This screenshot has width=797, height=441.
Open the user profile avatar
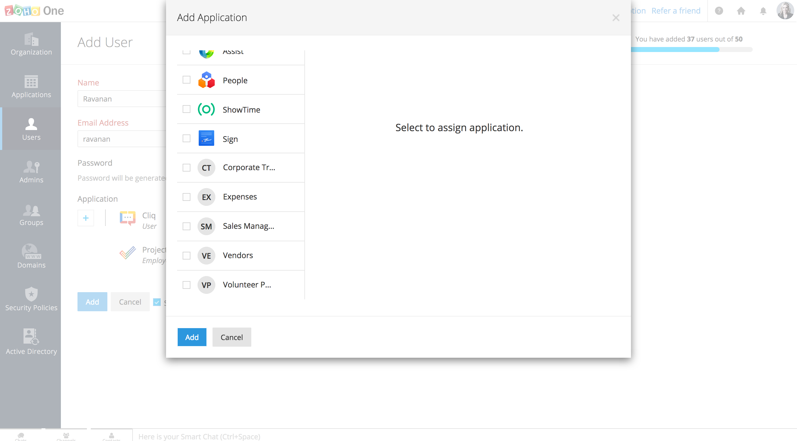click(x=785, y=11)
